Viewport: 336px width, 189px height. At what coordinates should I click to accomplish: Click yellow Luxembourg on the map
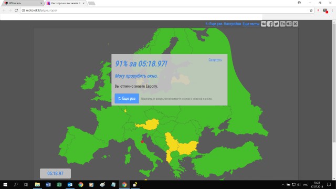tap(125, 111)
